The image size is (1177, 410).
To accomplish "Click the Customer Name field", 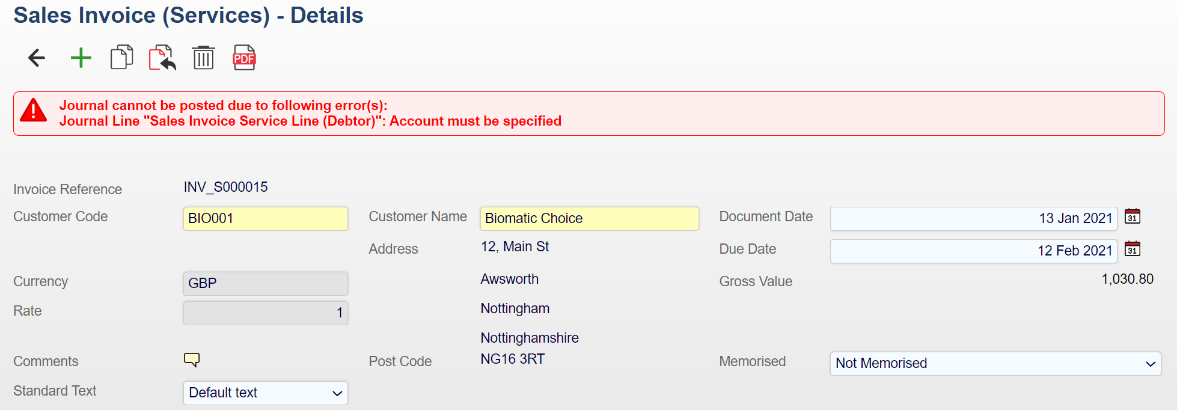I will (x=589, y=218).
